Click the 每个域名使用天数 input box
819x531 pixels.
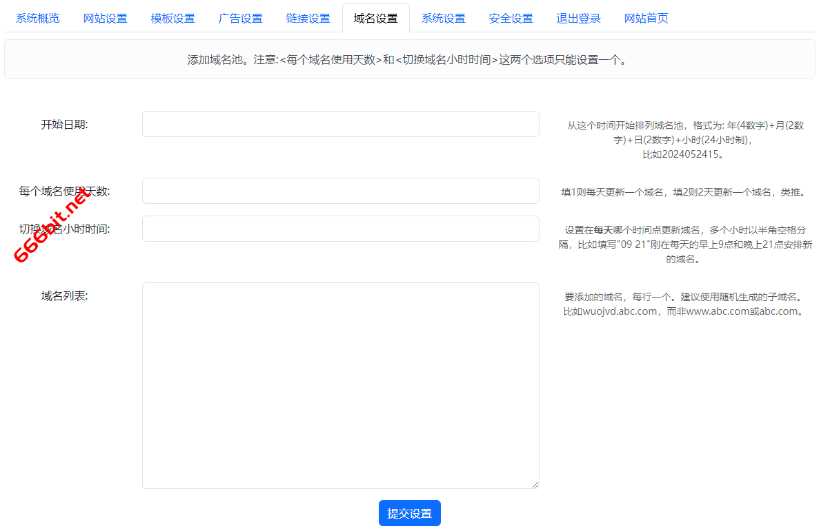pos(340,191)
